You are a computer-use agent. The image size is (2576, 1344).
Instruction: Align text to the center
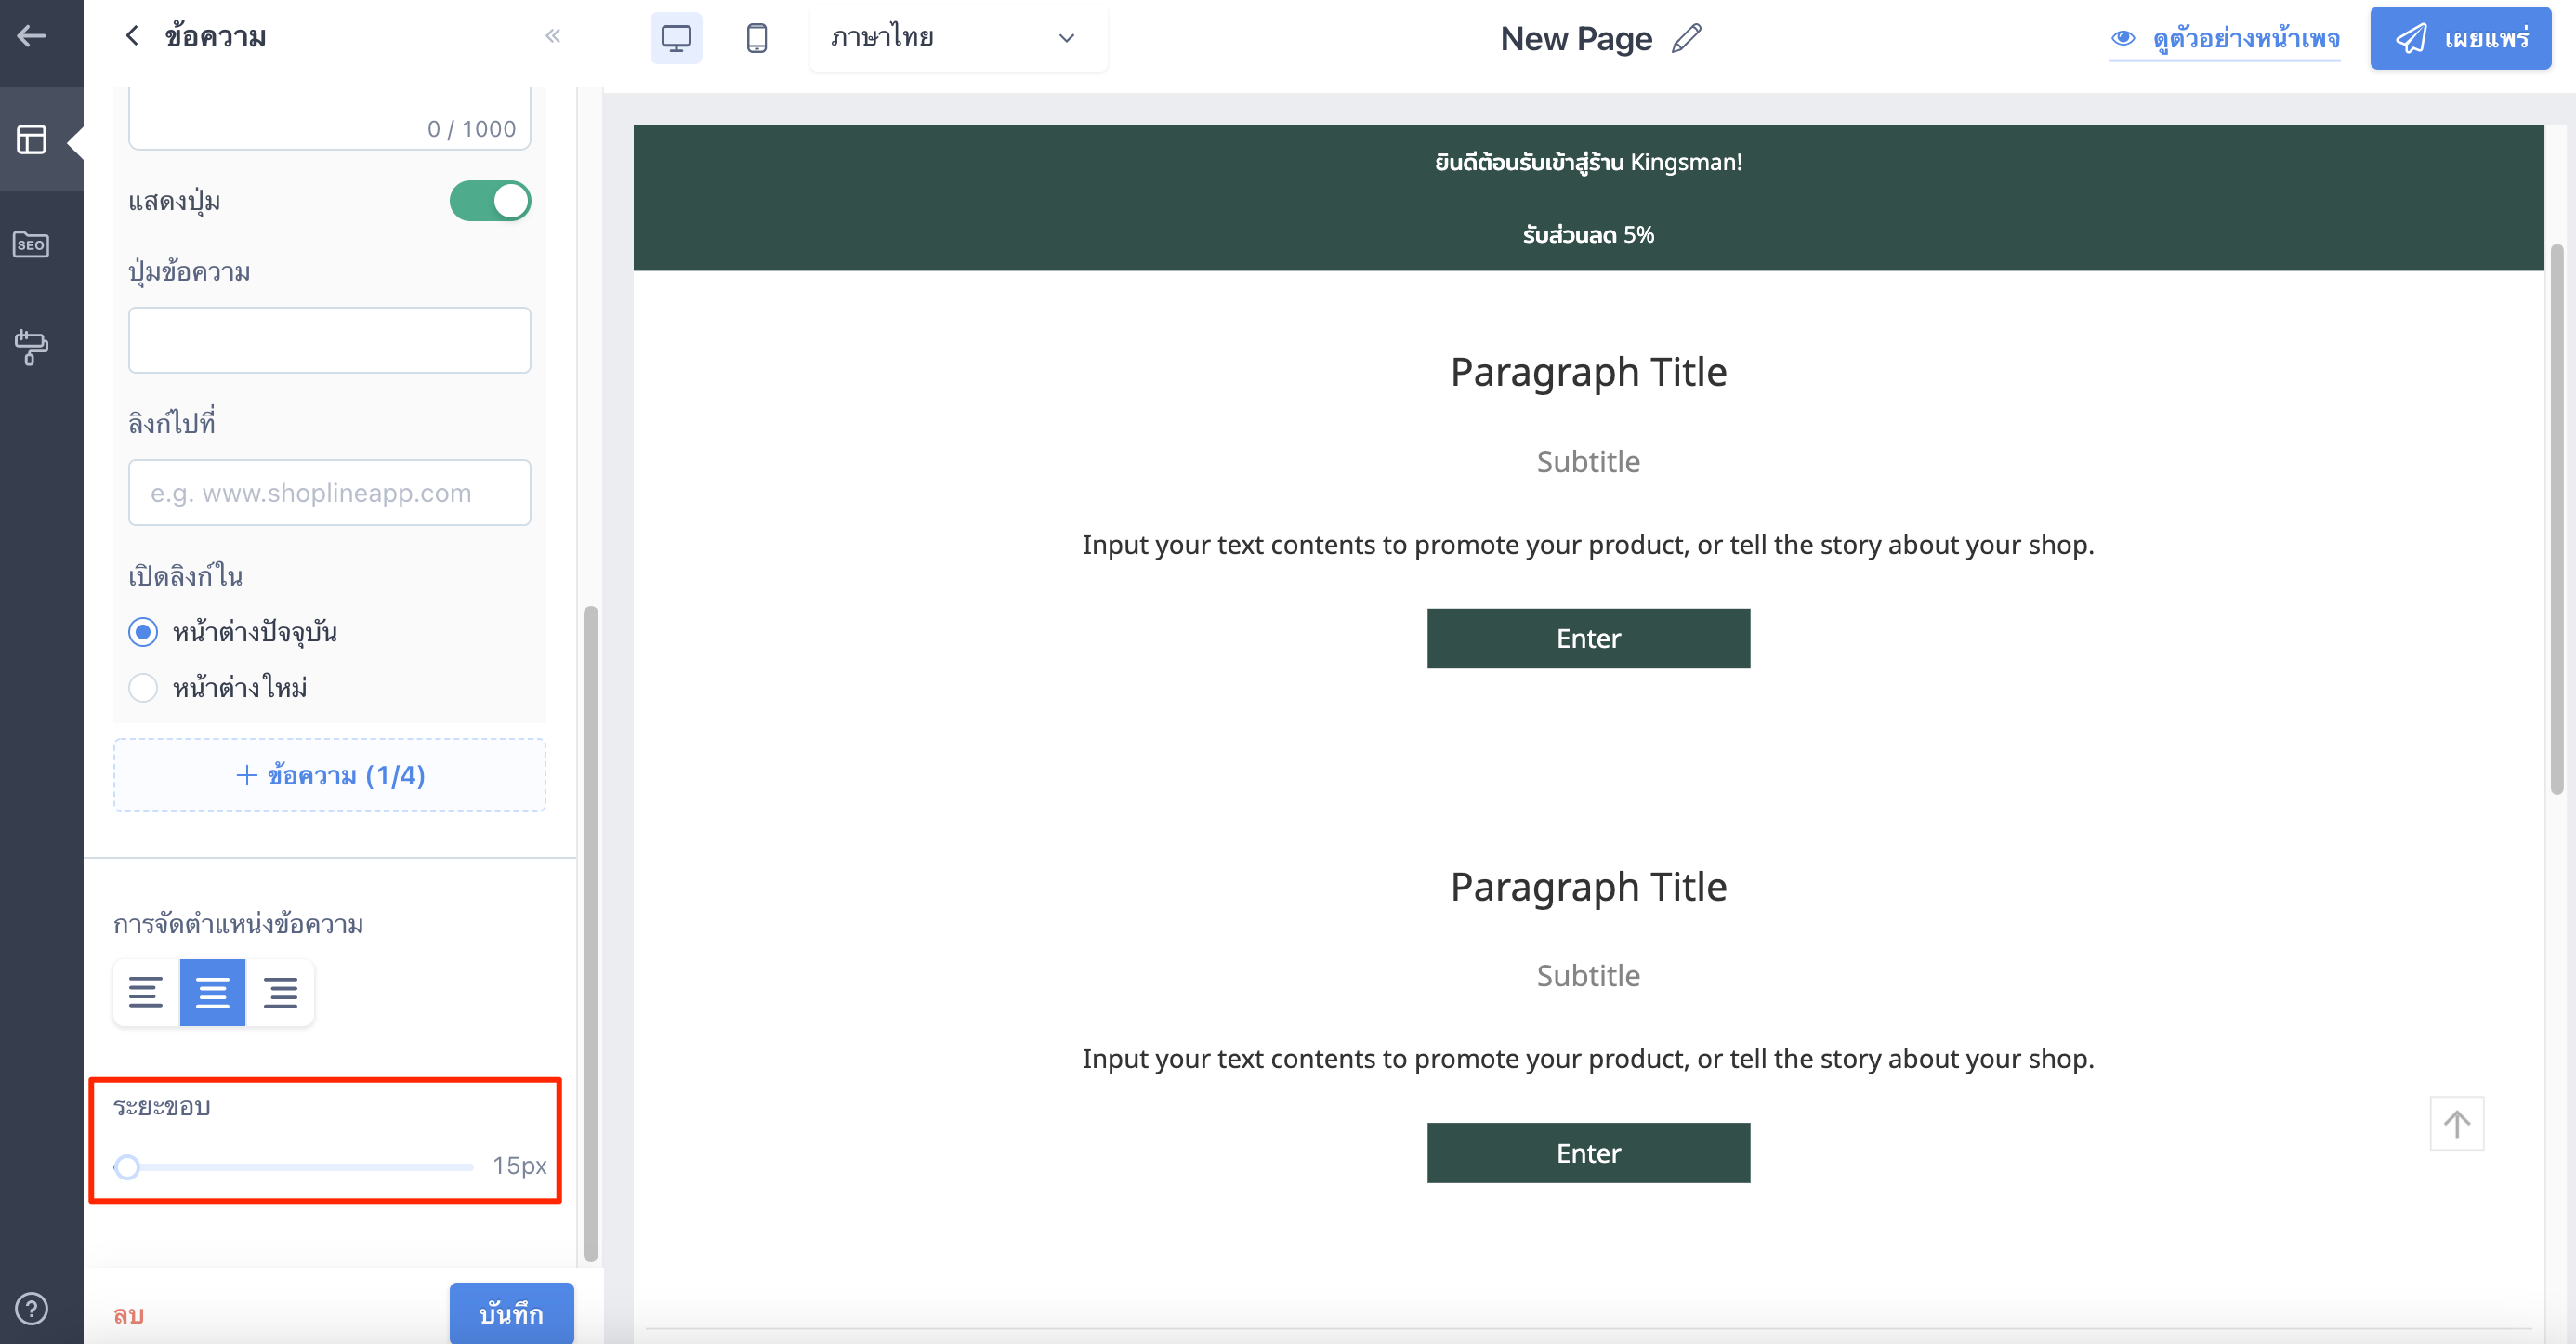click(213, 992)
